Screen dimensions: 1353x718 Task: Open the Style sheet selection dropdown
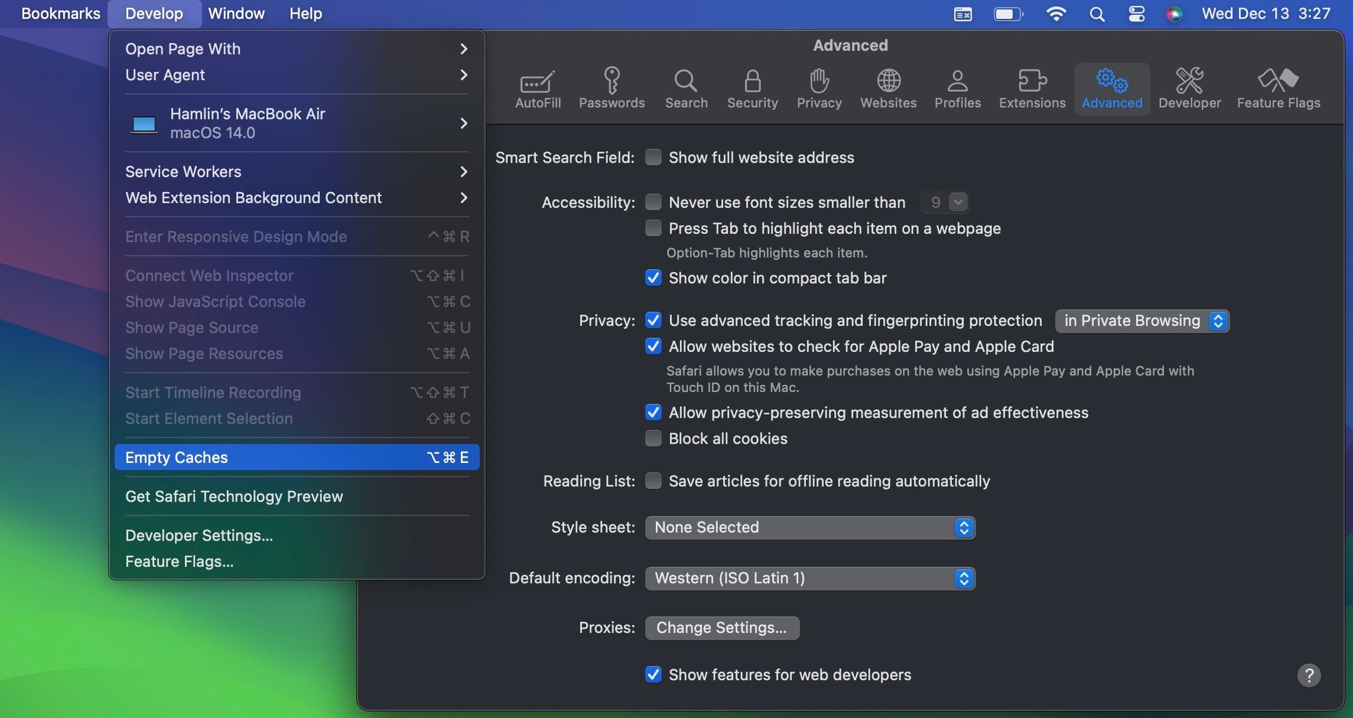tap(963, 527)
